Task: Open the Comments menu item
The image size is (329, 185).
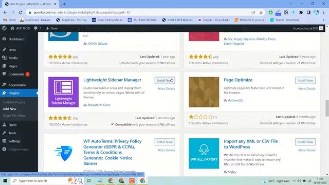Action: point(16,74)
